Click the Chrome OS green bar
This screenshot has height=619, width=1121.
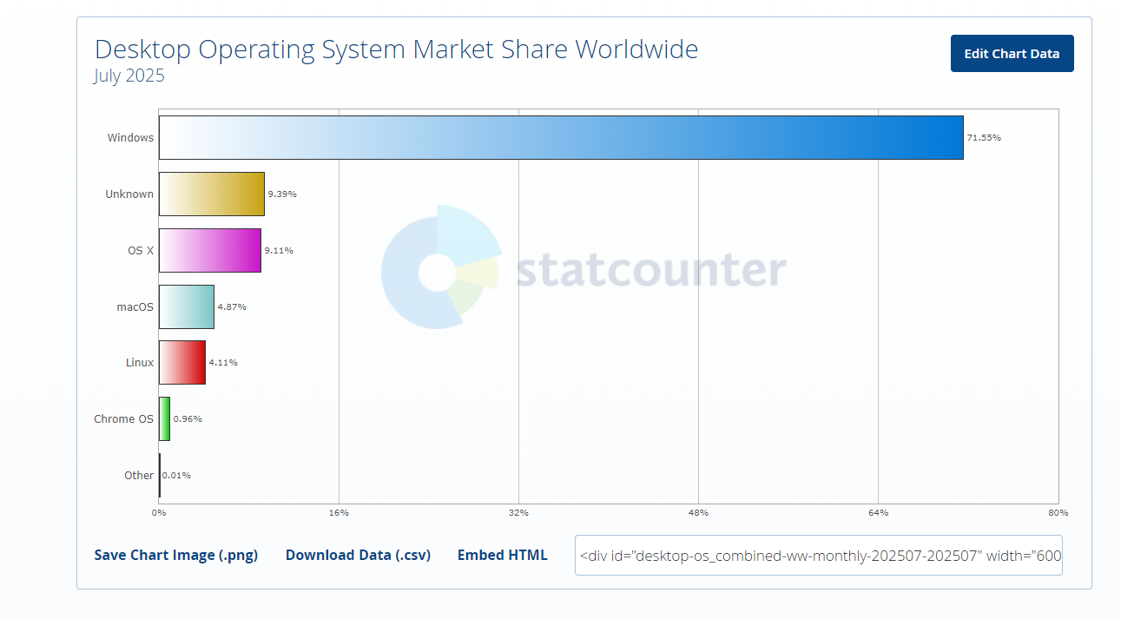pos(164,419)
